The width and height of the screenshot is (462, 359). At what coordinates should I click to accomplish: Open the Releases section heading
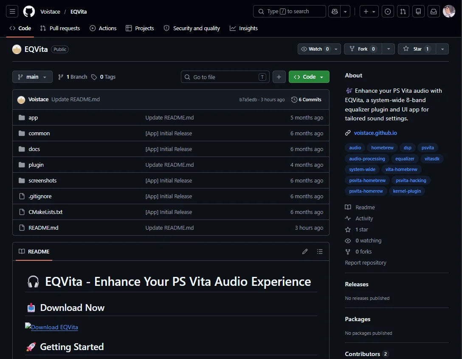coord(357,284)
